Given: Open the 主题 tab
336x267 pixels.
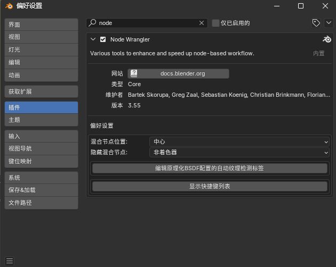Looking at the screenshot, I should 41,120.
